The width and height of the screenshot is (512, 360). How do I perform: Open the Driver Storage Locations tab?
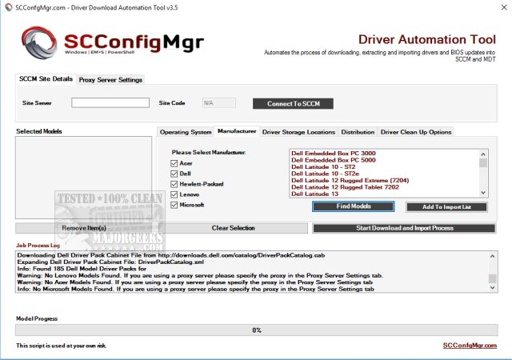[298, 132]
